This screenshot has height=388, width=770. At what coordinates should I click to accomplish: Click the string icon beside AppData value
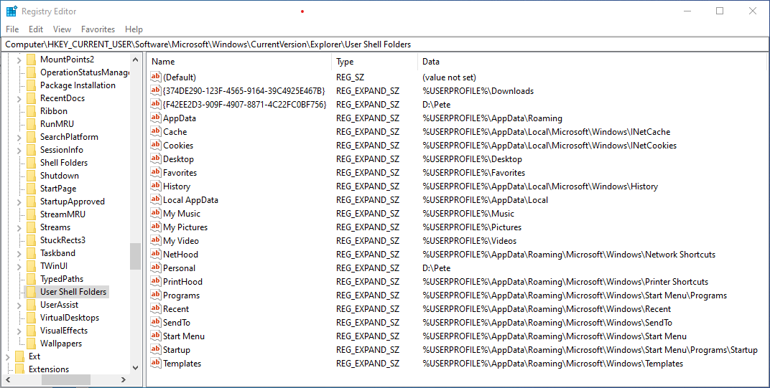pos(156,118)
